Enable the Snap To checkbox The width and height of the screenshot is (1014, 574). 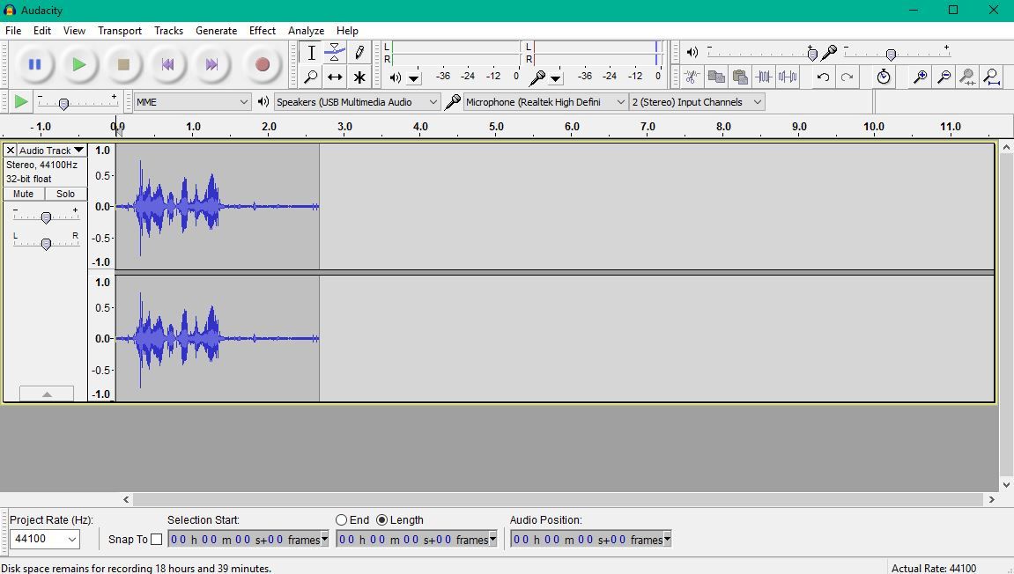click(157, 539)
